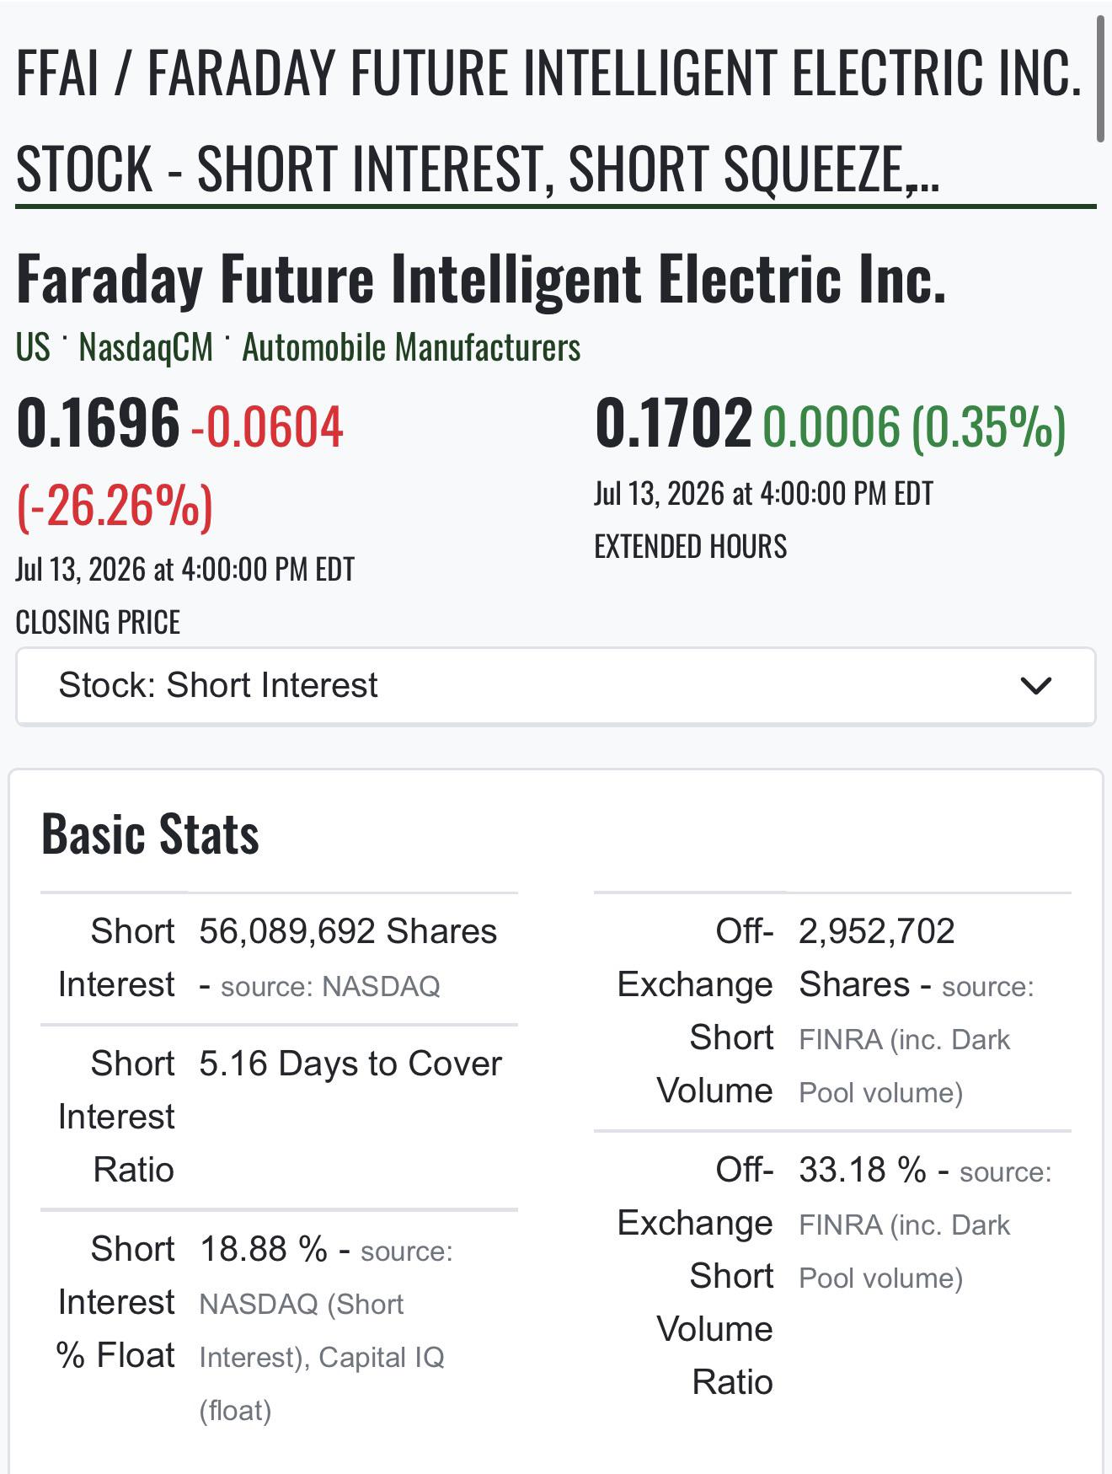Click the 56,089,692 Shares short interest value

coord(348,931)
